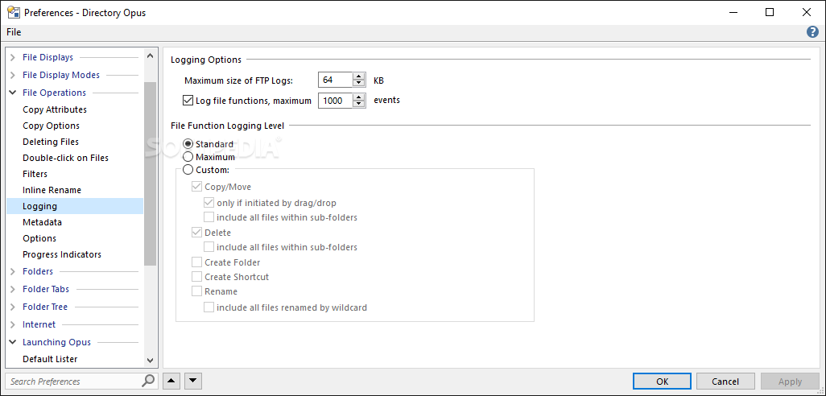Toggle the Delete checkbox
Image resolution: width=826 pixels, height=396 pixels.
pyautogui.click(x=197, y=233)
